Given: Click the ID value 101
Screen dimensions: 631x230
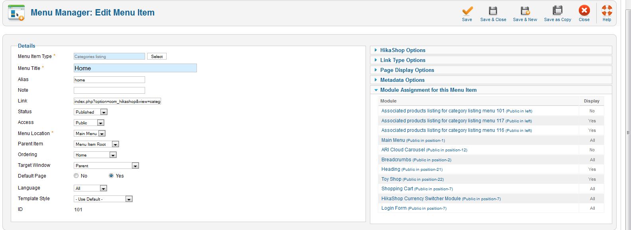Looking at the screenshot, I should point(78,210).
